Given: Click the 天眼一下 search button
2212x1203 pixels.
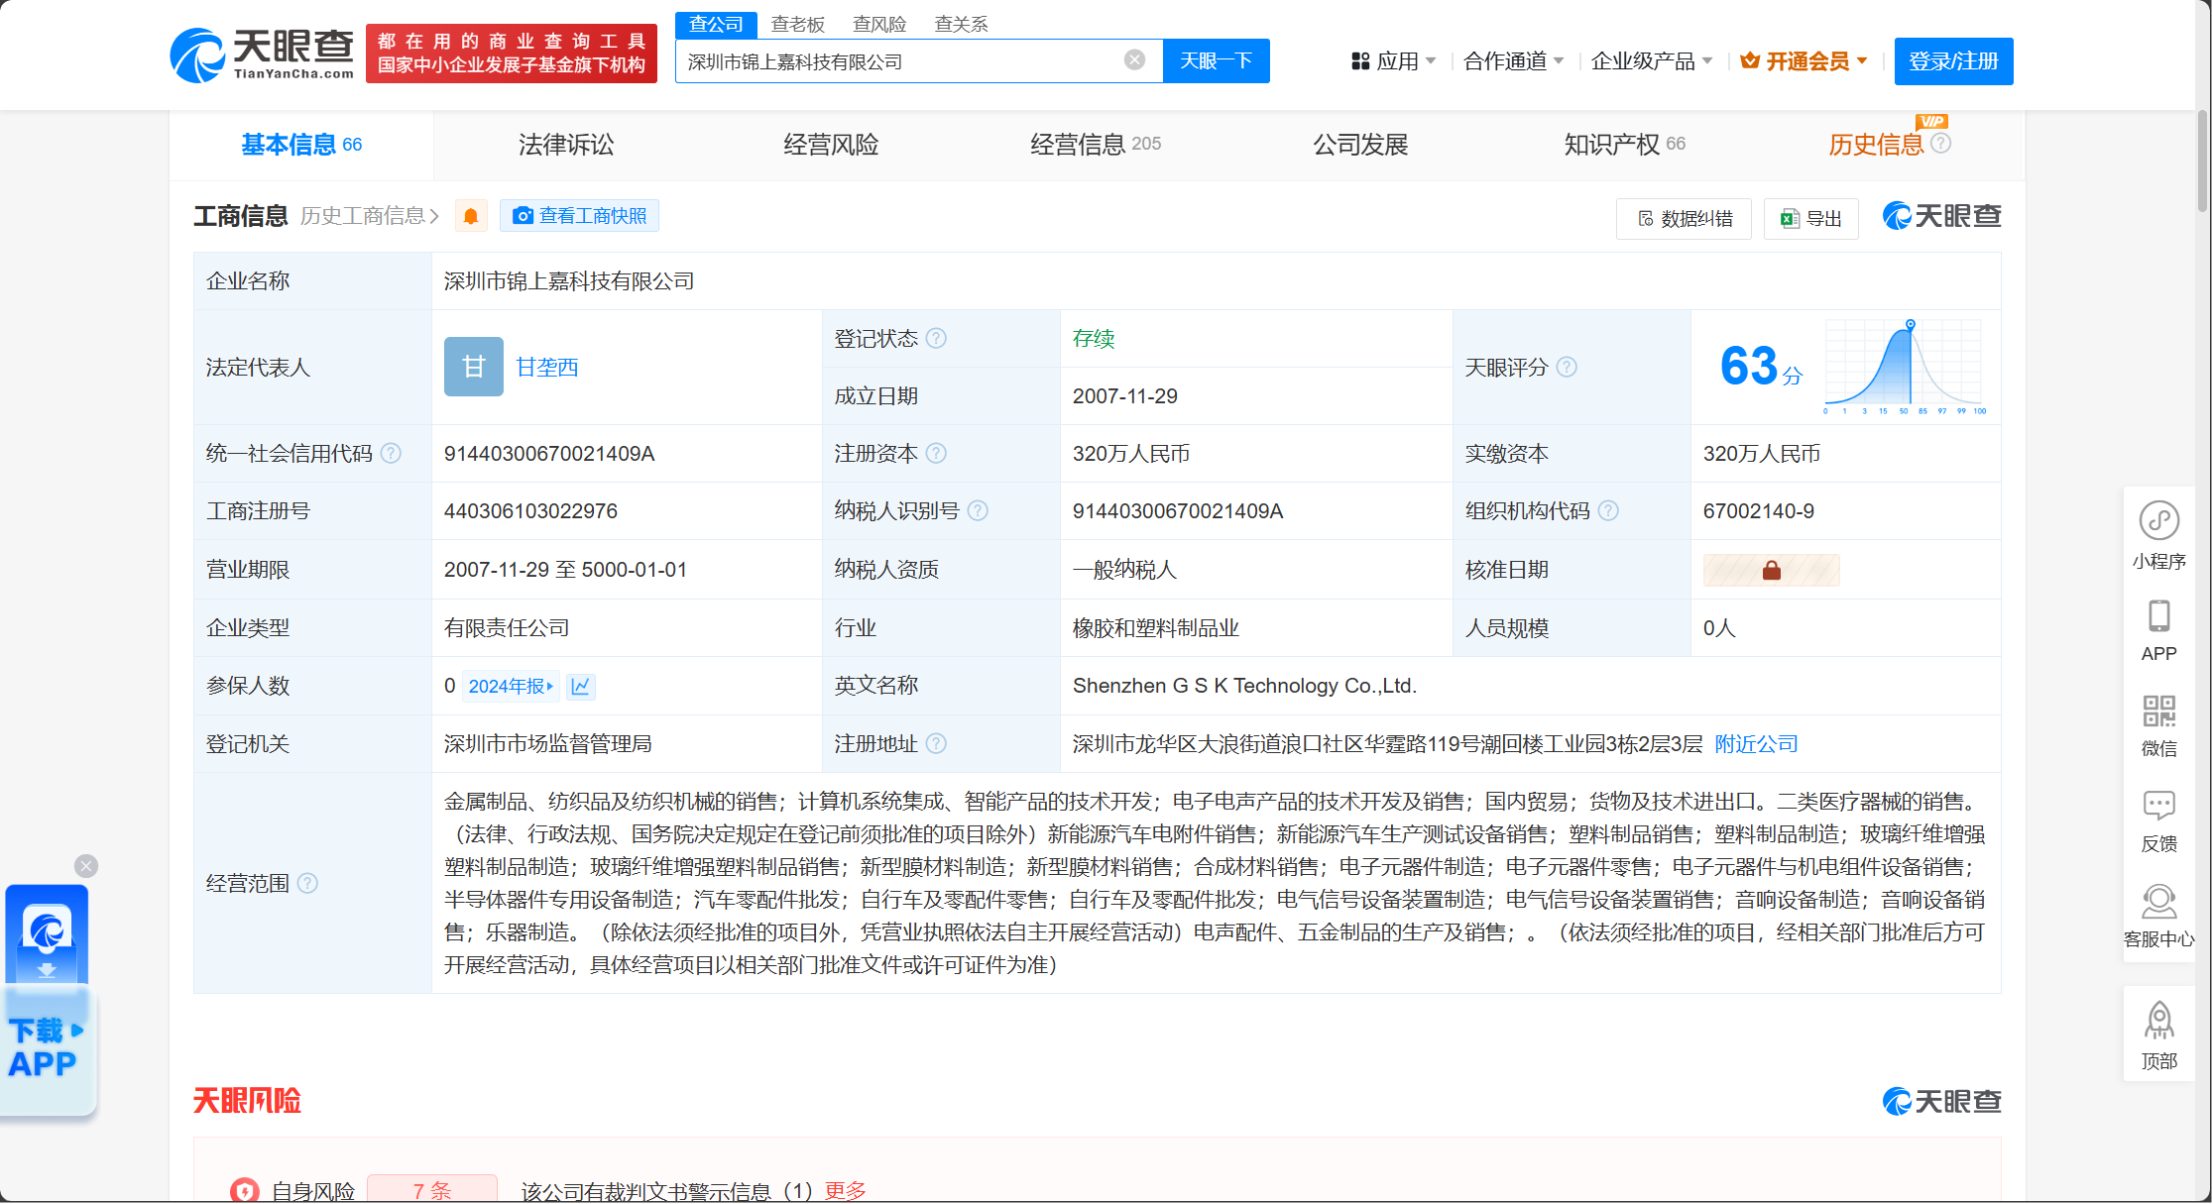Looking at the screenshot, I should 1216,61.
